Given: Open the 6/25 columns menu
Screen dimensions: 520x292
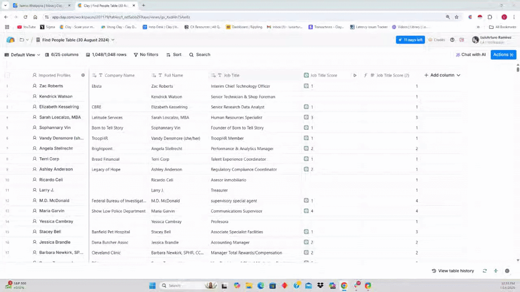Looking at the screenshot, I should pos(61,55).
